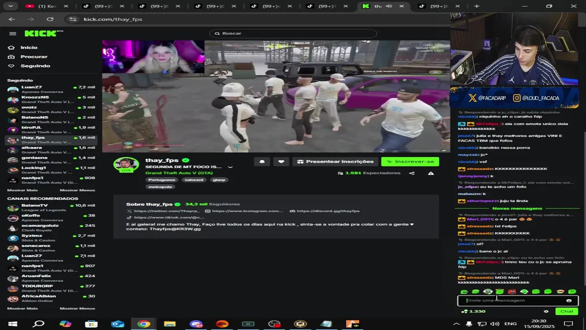This screenshot has width=586, height=330.
Task: Open LuanZ7 channel with 7,2 mil viewers
Action: (51, 89)
